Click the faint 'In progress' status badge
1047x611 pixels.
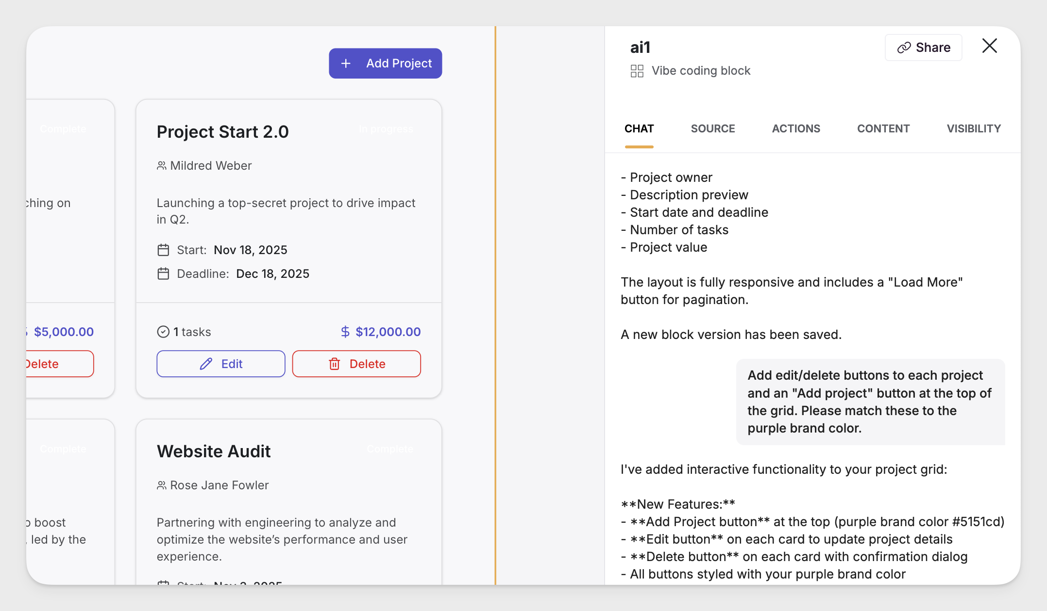coord(386,129)
